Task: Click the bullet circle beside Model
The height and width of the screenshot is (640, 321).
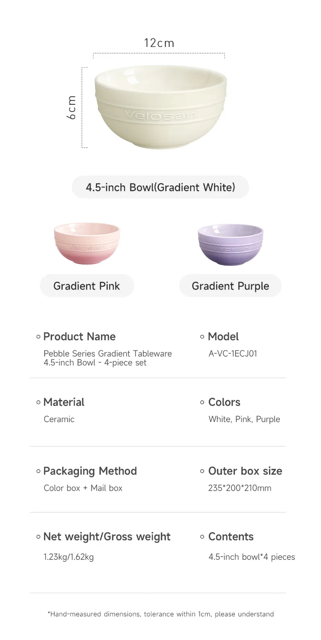Action: (x=202, y=337)
